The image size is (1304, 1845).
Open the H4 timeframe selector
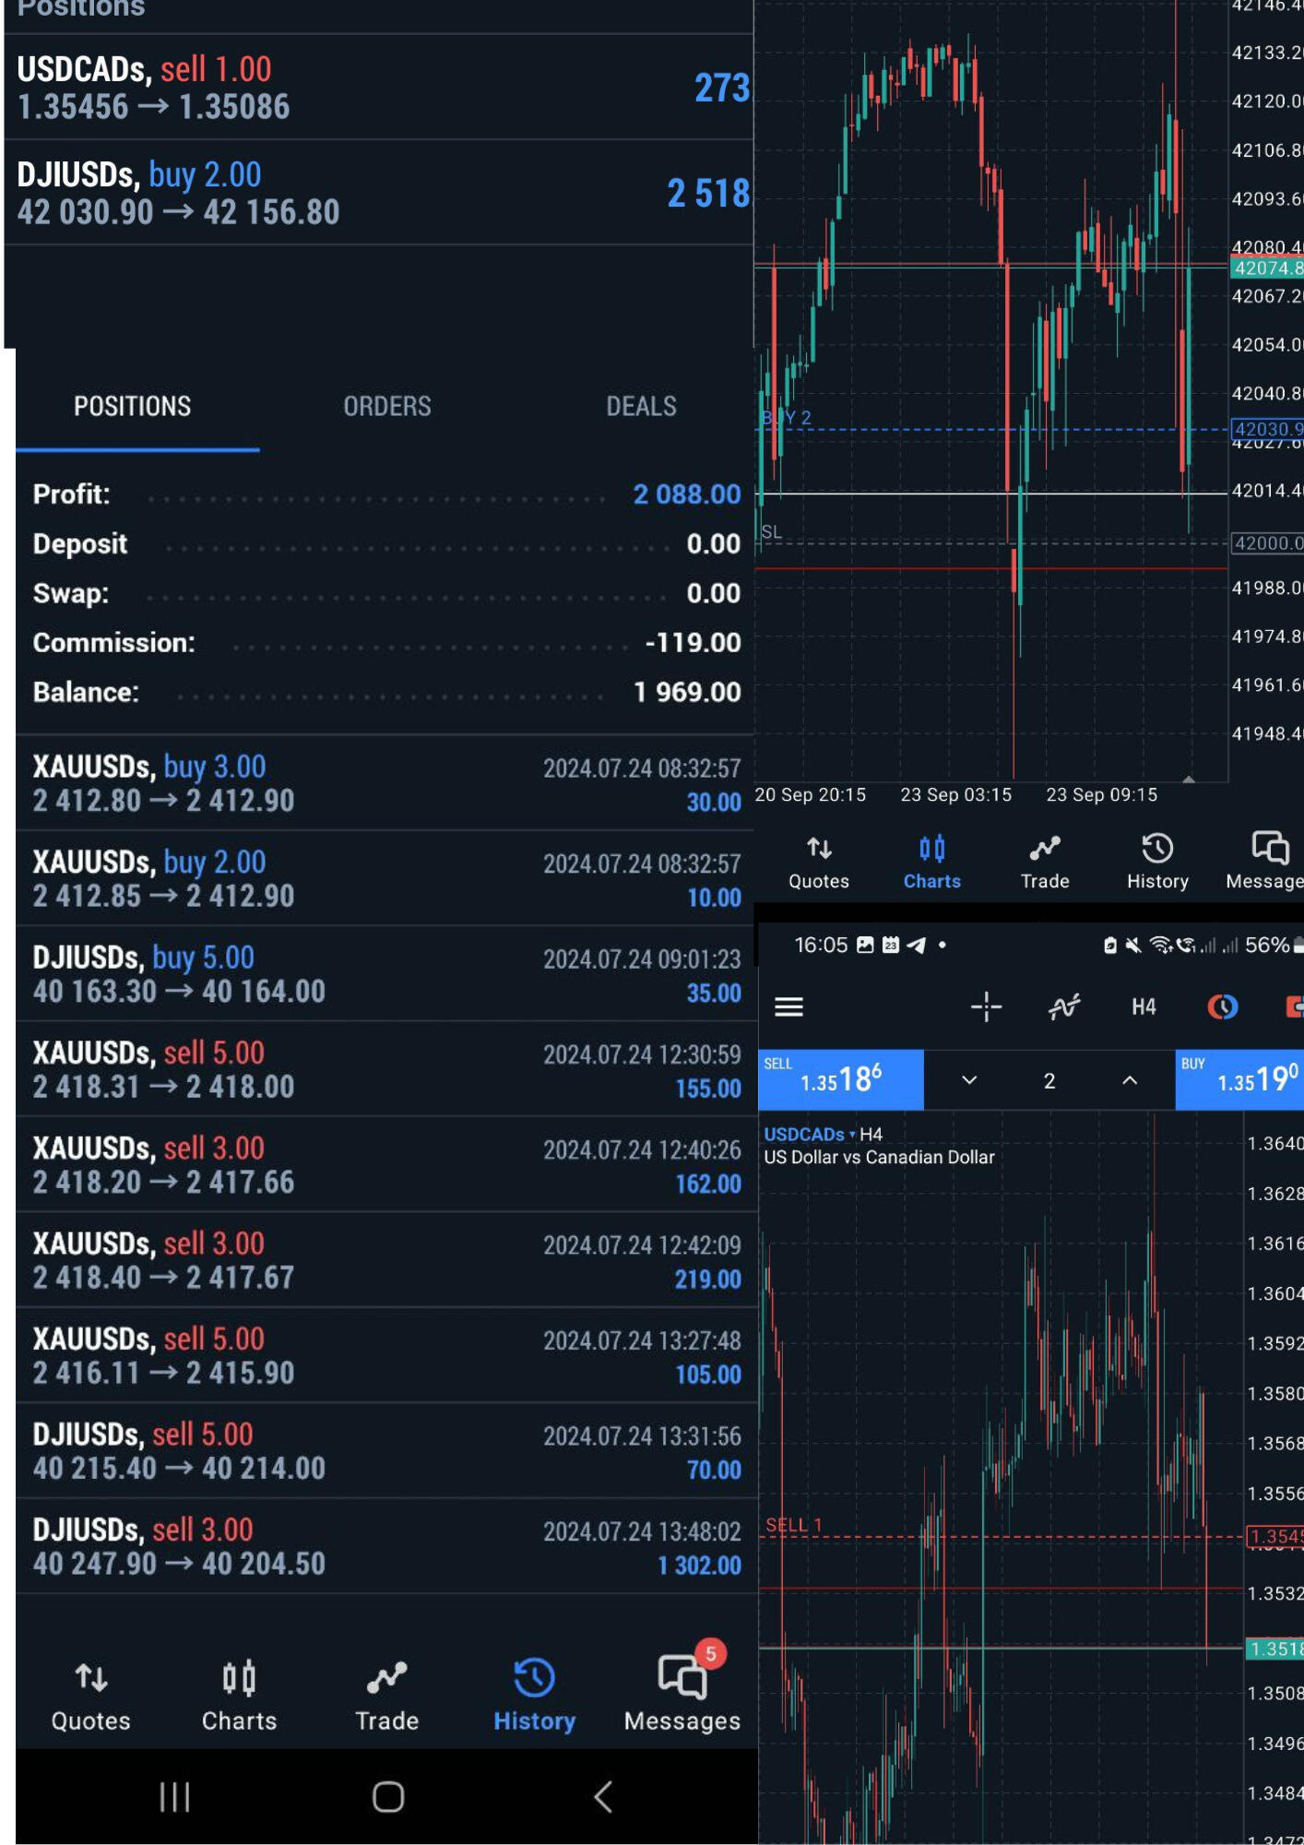1144,1006
